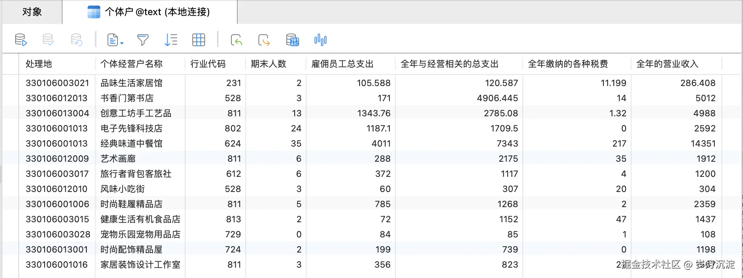Click 处理地 cell 330106012009

57,159
